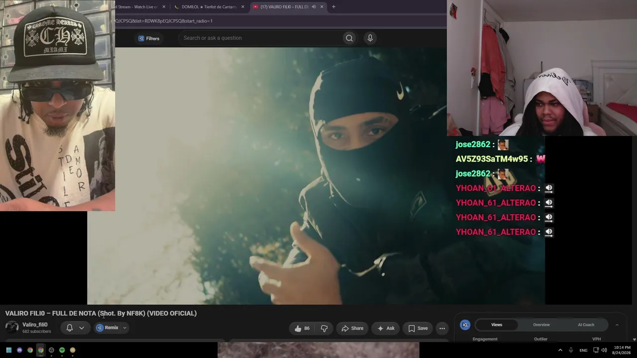Close the DOMILOL Tierlist tab

[x=243, y=7]
